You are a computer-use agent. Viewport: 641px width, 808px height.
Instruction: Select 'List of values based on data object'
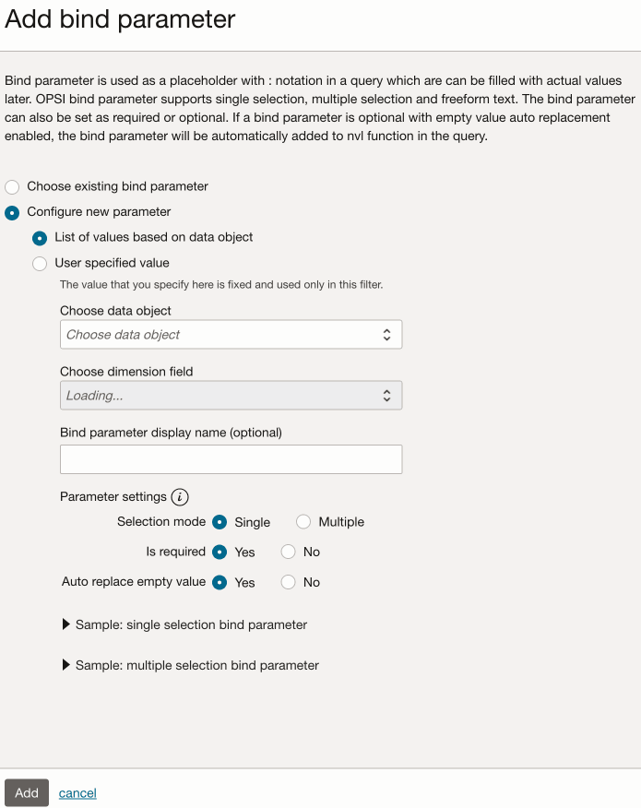39,237
